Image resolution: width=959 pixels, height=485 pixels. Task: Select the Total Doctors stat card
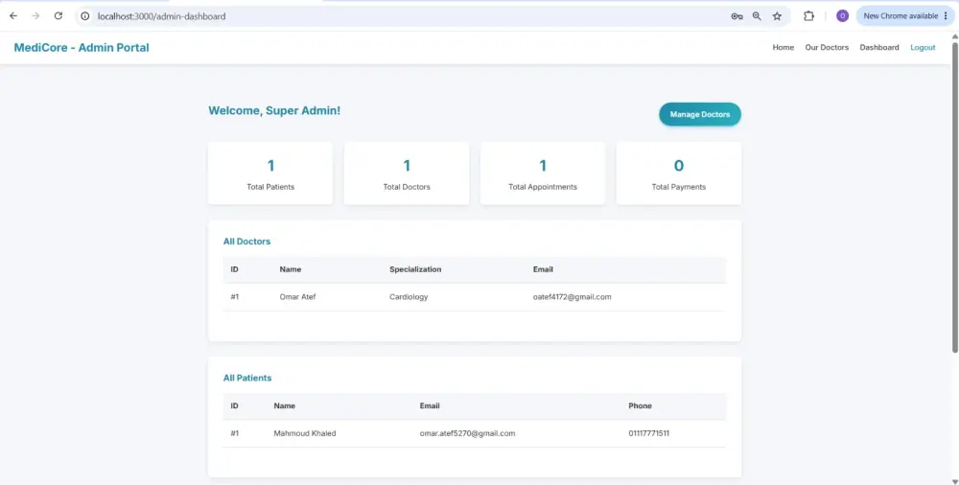(406, 173)
